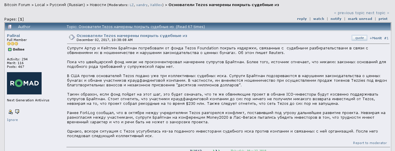This screenshot has width=395, height=151.
Task: View moderator LZ profile
Action: coord(132,5)
